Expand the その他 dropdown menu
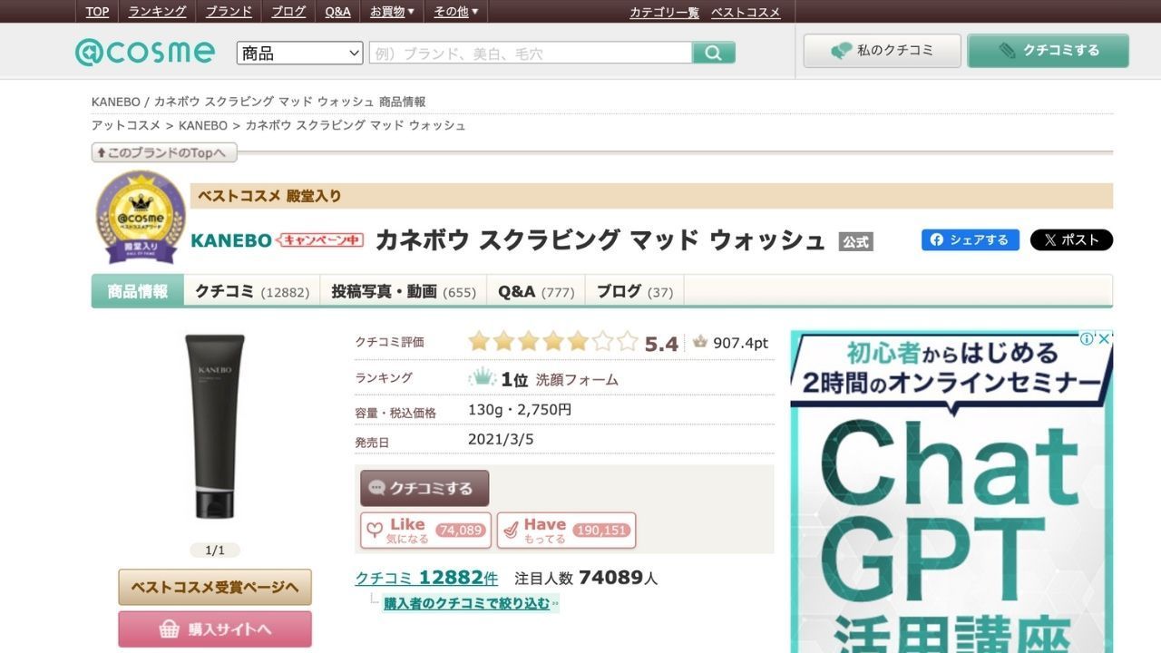The image size is (1161, 653). 455,12
